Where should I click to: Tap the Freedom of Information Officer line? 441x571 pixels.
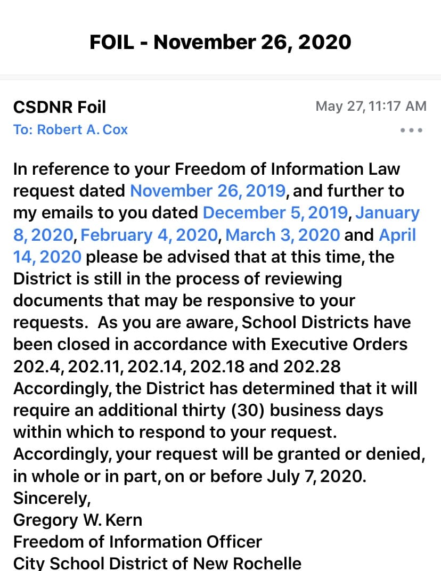point(137,542)
